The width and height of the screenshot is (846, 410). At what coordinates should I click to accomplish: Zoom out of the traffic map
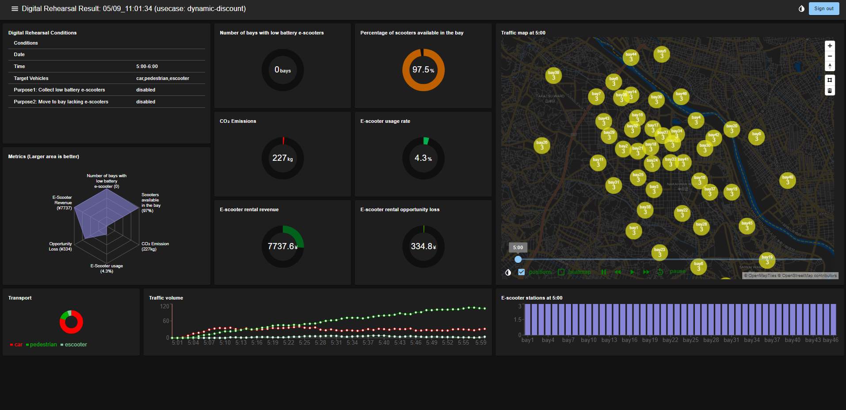click(x=830, y=56)
